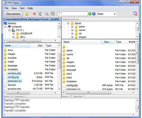Open the Help menu
The height and width of the screenshot is (118, 142).
[x=30, y=8]
